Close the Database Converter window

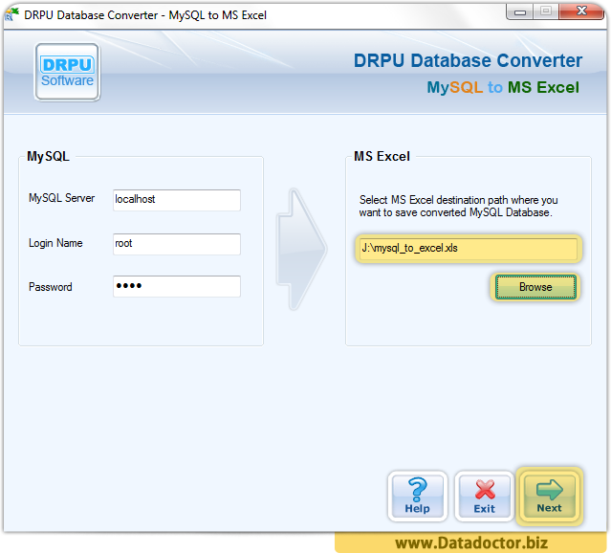click(581, 11)
